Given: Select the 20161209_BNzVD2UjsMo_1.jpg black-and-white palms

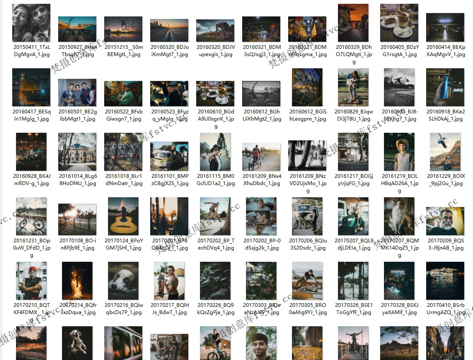Looking at the screenshot, I should pos(307,156).
